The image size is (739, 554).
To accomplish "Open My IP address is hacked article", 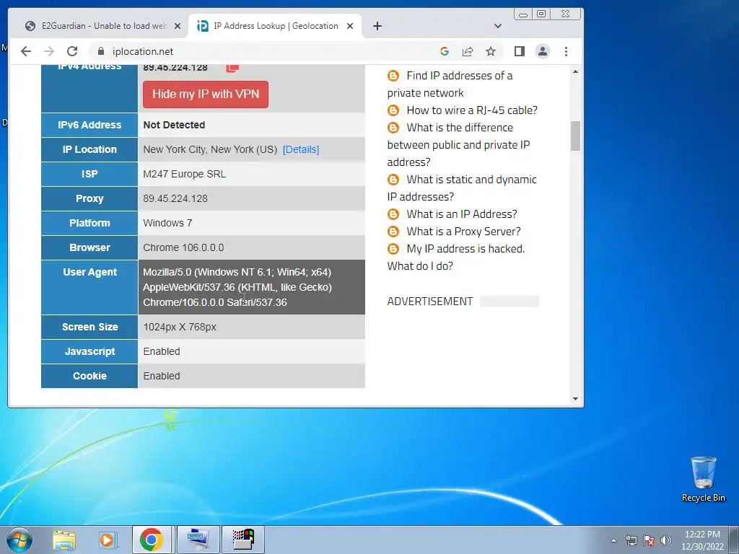I will [456, 258].
